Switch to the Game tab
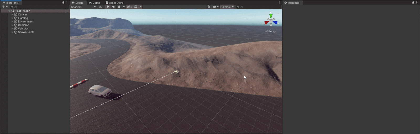Screen dimensions: 420x134 pyautogui.click(x=94, y=3)
